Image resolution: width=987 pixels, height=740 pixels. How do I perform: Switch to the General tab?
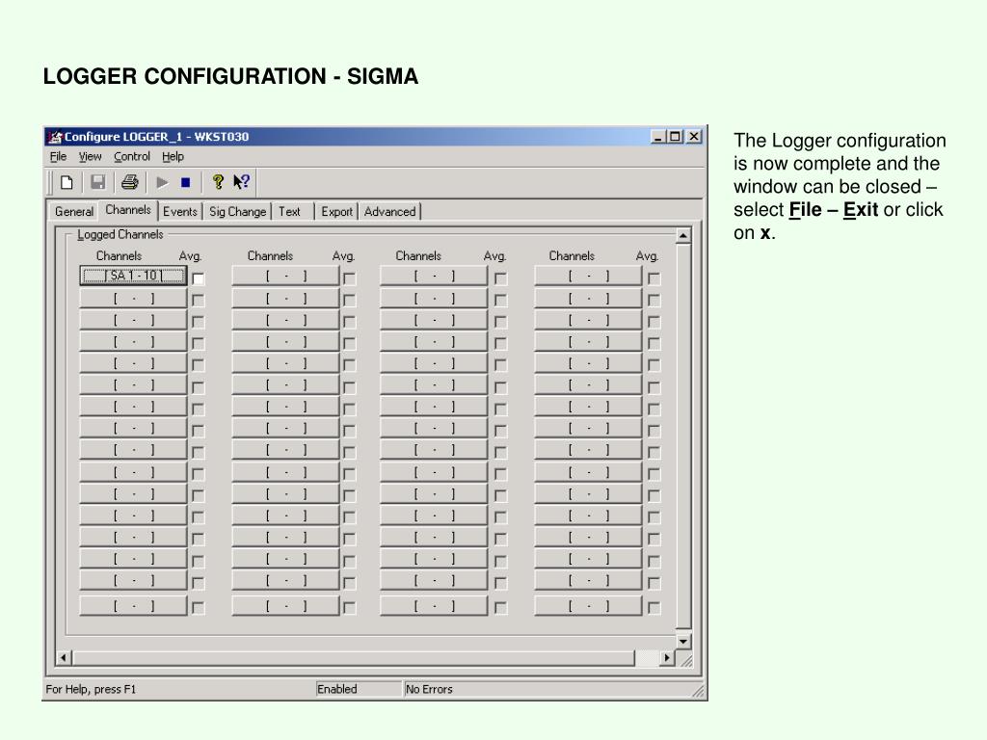tap(73, 211)
